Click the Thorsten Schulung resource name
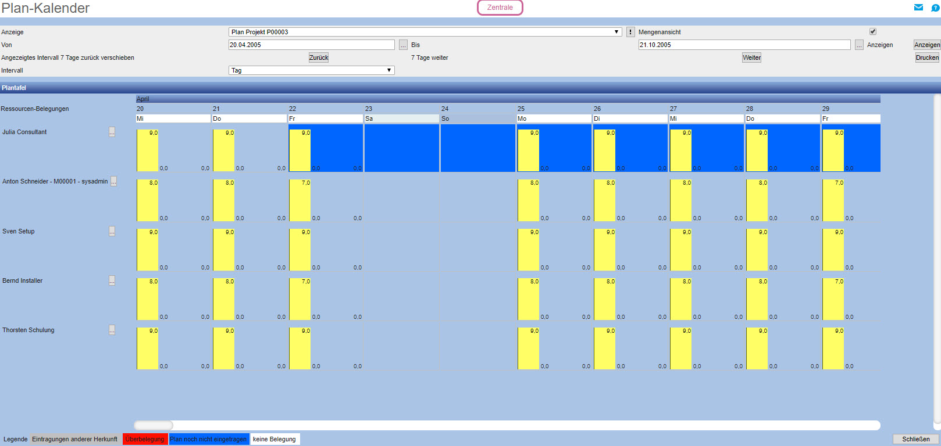Image resolution: width=941 pixels, height=446 pixels. (x=28, y=330)
